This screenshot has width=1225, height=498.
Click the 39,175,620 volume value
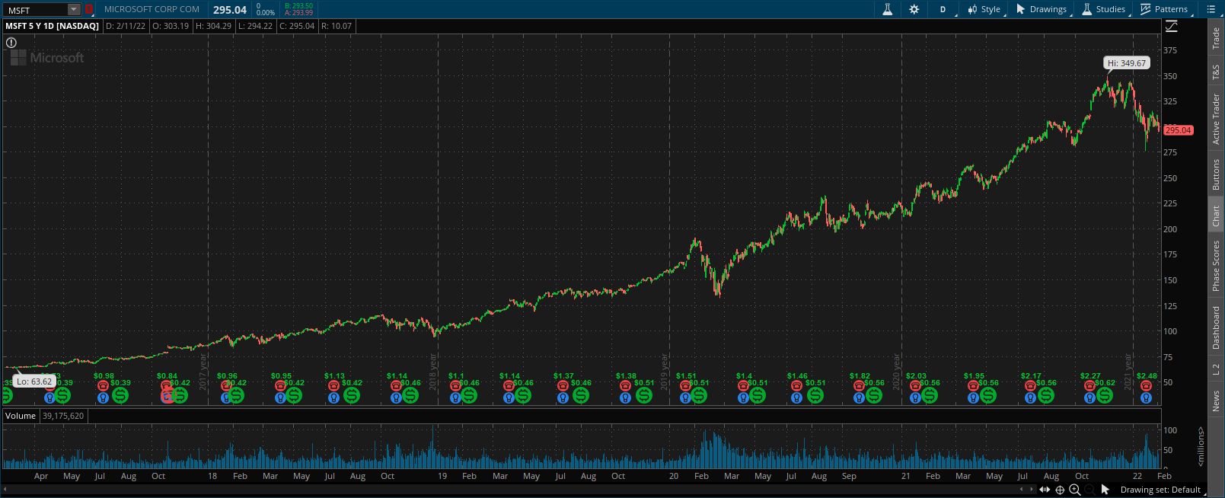[63, 416]
